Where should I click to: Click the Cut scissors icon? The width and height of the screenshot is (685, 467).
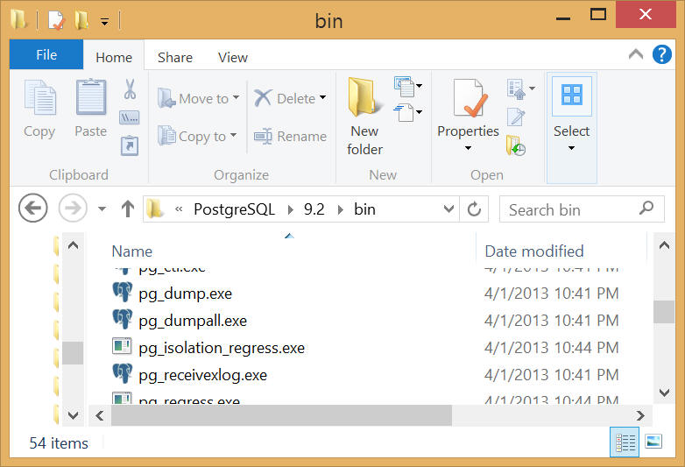pyautogui.click(x=130, y=89)
